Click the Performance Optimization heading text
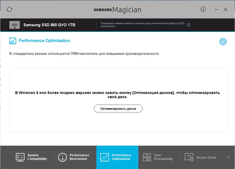The width and height of the screenshot is (235, 169). pyautogui.click(x=44, y=40)
